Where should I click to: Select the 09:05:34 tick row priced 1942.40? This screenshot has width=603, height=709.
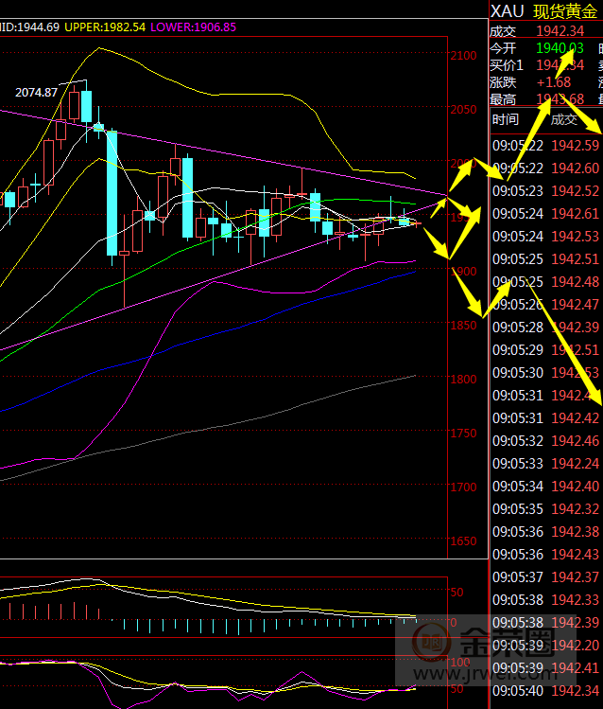point(545,486)
